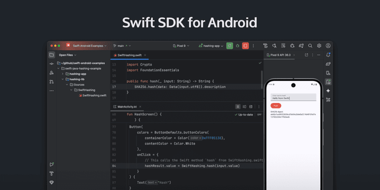Image resolution: width=380 pixels, height=190 pixels.
Task: Open the Running Devices tool window icon
Action: pos(328,81)
